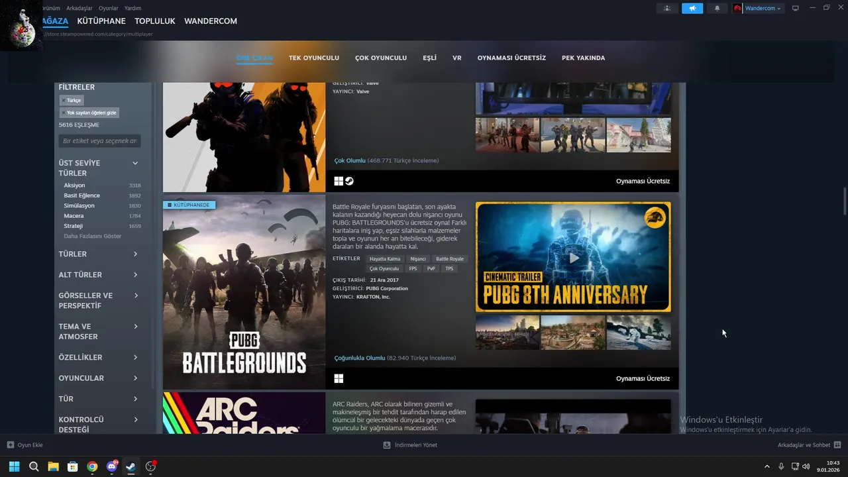Viewport: 848px width, 477px height.
Task: Click Daha Fazlasını Göster link
Action: [93, 236]
